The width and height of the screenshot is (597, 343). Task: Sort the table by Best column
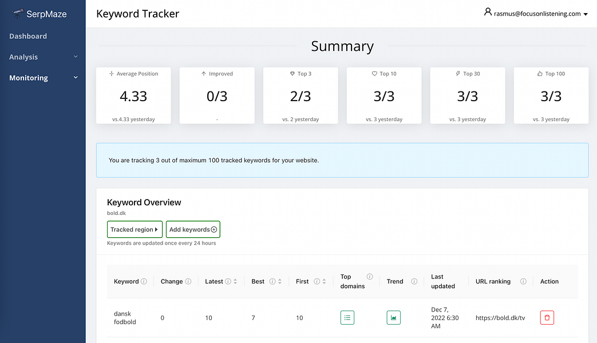tap(280, 281)
